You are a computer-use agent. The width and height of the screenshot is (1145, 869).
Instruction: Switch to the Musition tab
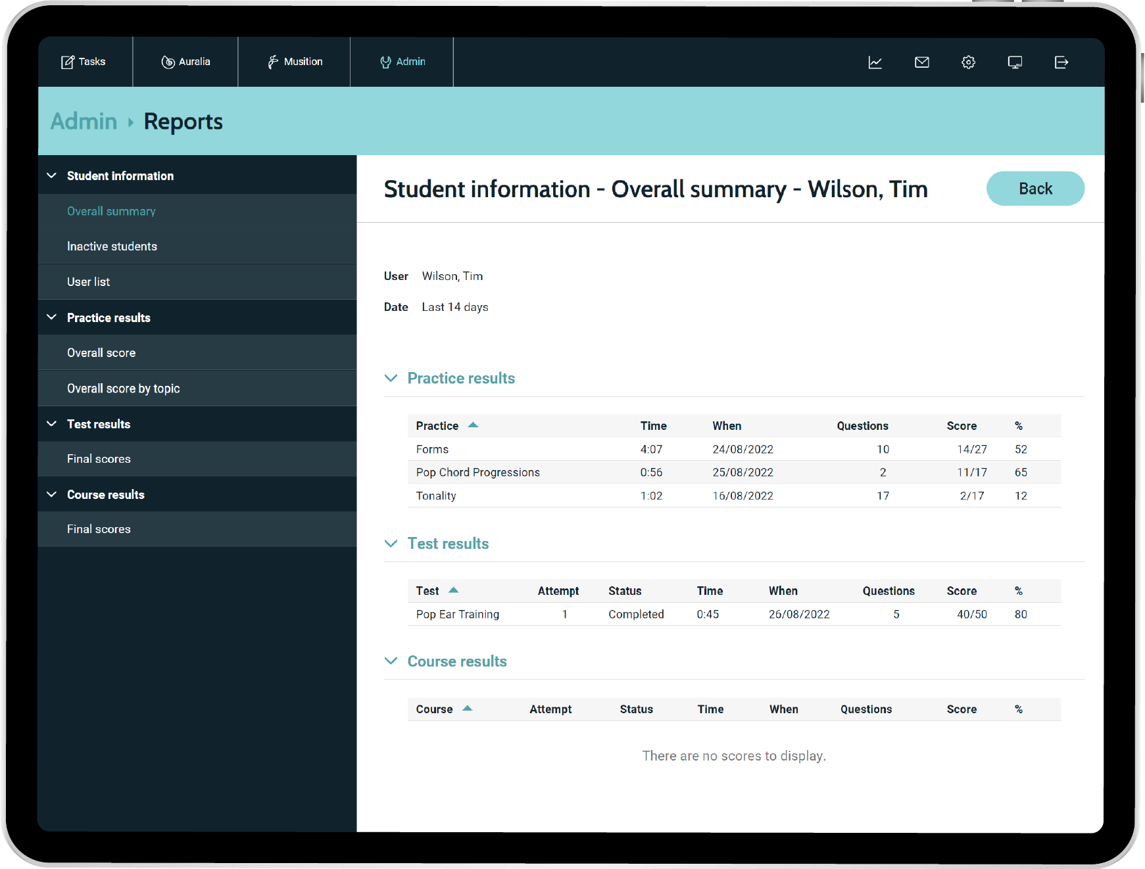point(295,62)
